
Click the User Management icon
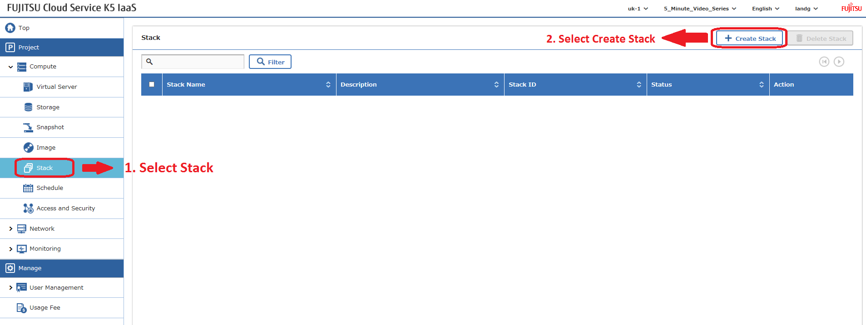[x=21, y=288]
